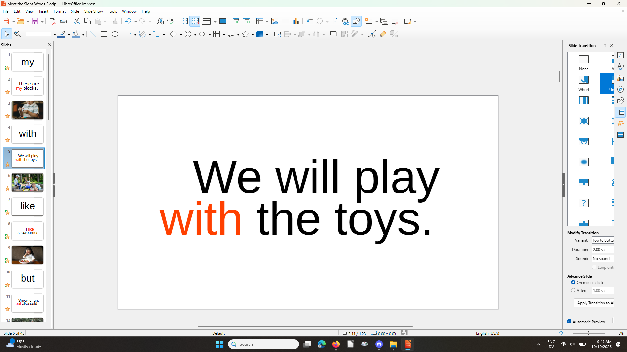This screenshot has width=627, height=352.
Task: Open the Open-file dropdown arrow
Action: (28, 22)
